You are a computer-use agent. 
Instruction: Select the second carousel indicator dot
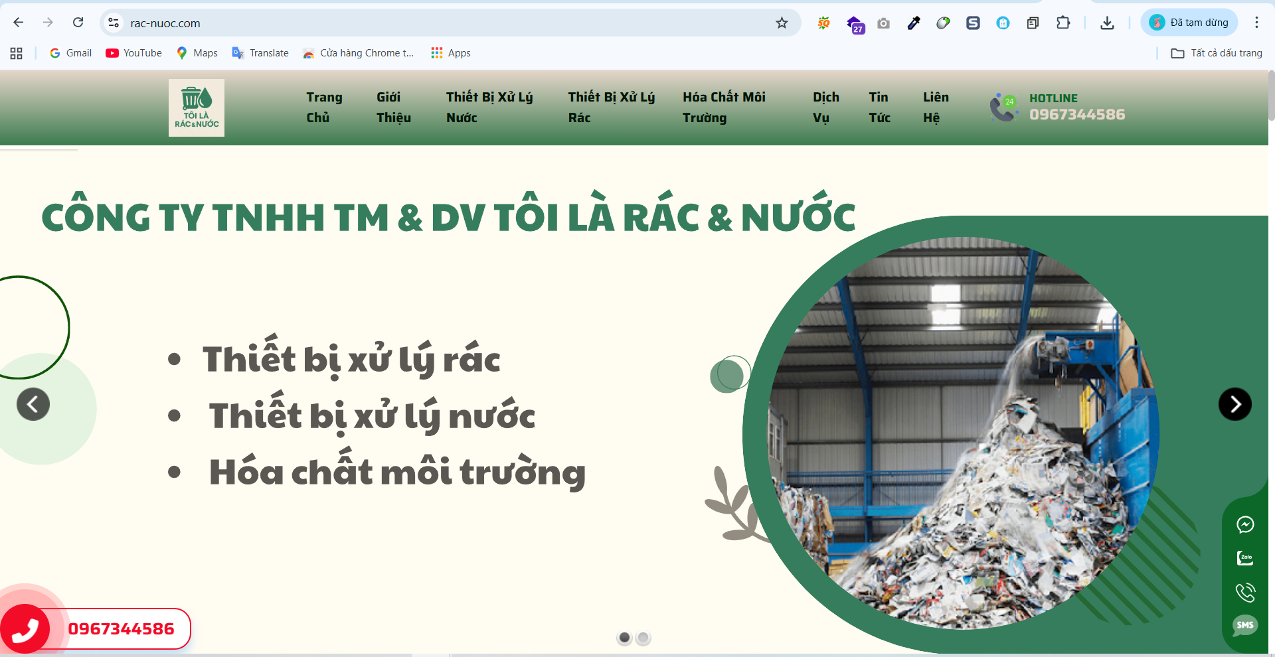(643, 638)
